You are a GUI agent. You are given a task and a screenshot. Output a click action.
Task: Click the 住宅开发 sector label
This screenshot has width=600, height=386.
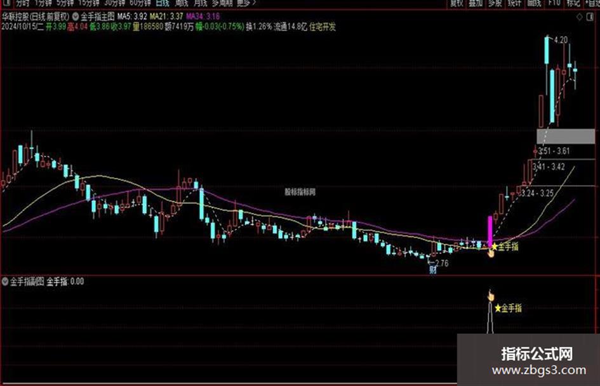[323, 27]
